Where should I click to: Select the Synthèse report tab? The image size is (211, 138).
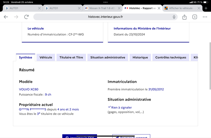tap(26, 57)
